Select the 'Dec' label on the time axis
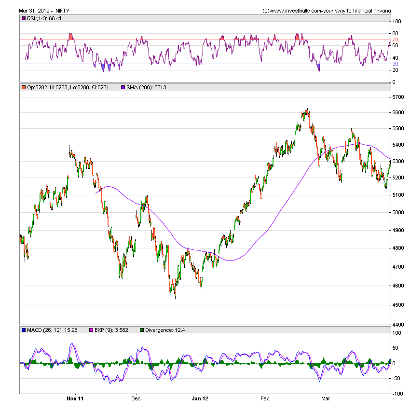The height and width of the screenshot is (411, 410). [x=136, y=399]
